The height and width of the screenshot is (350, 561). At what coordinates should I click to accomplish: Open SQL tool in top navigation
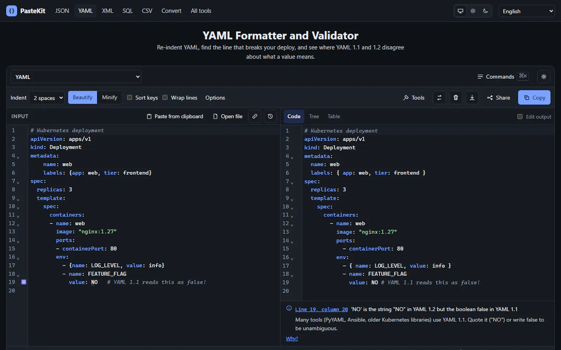coord(128,11)
